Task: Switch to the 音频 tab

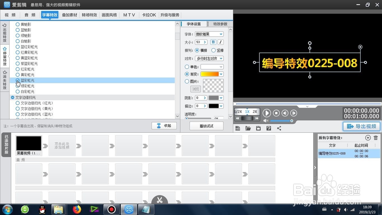Action: 30,15
